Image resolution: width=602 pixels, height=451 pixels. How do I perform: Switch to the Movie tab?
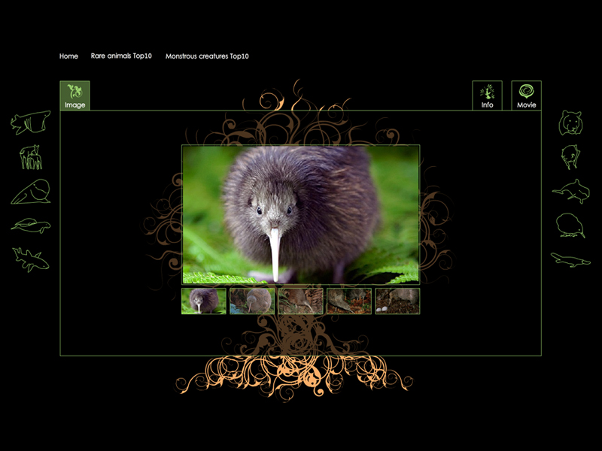coord(526,95)
